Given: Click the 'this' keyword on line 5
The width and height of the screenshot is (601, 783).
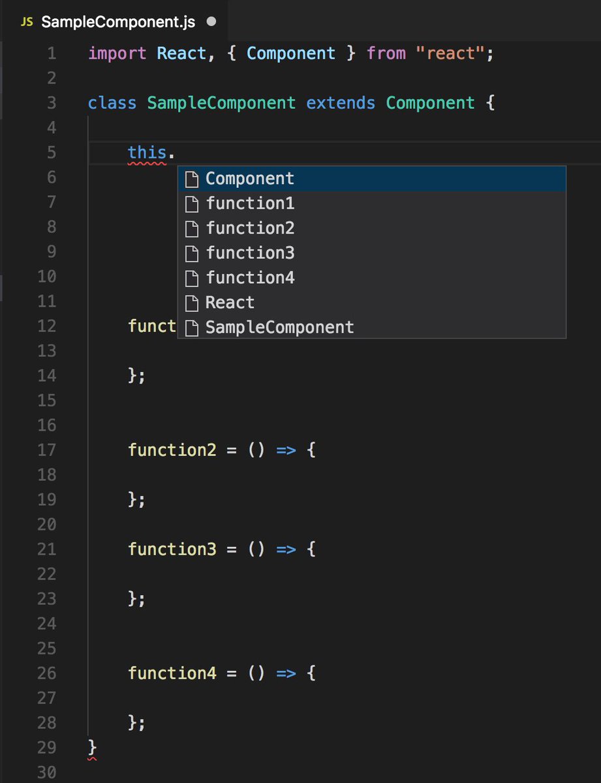Looking at the screenshot, I should tap(147, 153).
